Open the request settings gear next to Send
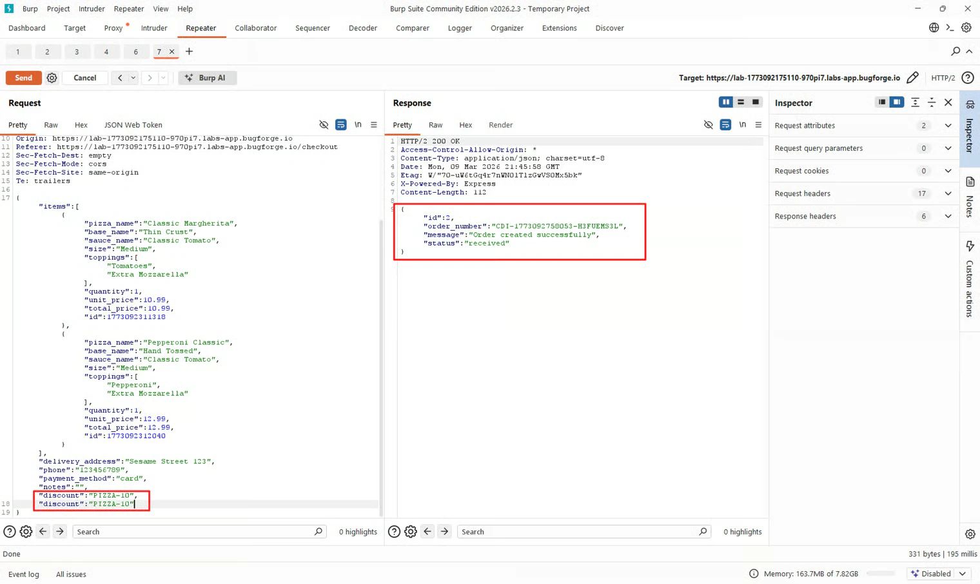 52,78
